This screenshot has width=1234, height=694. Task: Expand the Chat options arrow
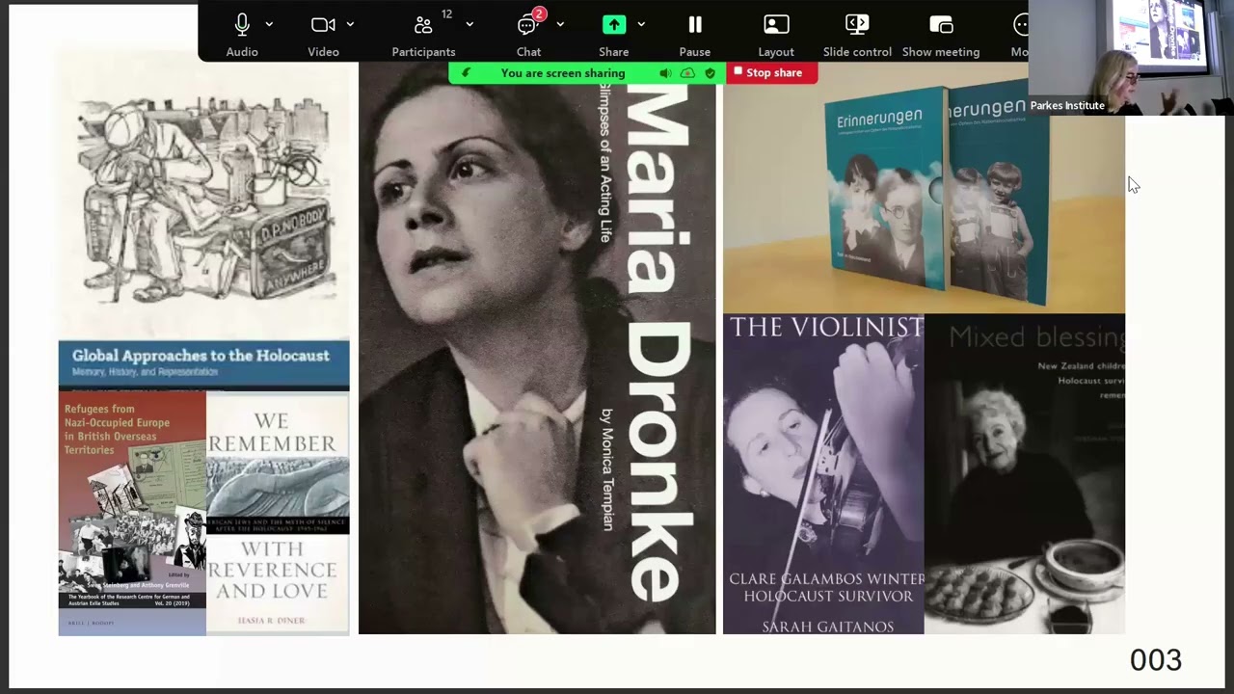[x=560, y=25]
